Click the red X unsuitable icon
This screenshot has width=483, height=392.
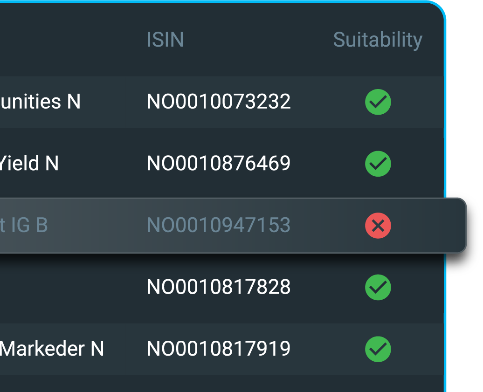click(378, 226)
